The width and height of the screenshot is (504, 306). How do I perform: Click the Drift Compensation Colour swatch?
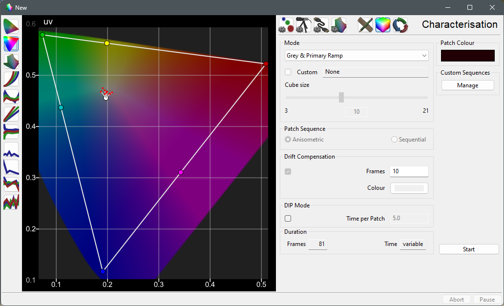click(x=409, y=188)
